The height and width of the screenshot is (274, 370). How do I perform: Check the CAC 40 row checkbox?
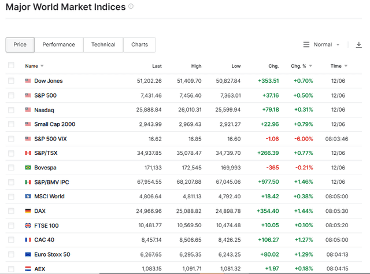pyautogui.click(x=11, y=240)
